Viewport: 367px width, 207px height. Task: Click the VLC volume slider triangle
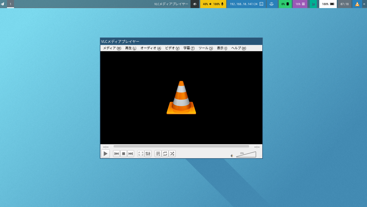coord(246,154)
